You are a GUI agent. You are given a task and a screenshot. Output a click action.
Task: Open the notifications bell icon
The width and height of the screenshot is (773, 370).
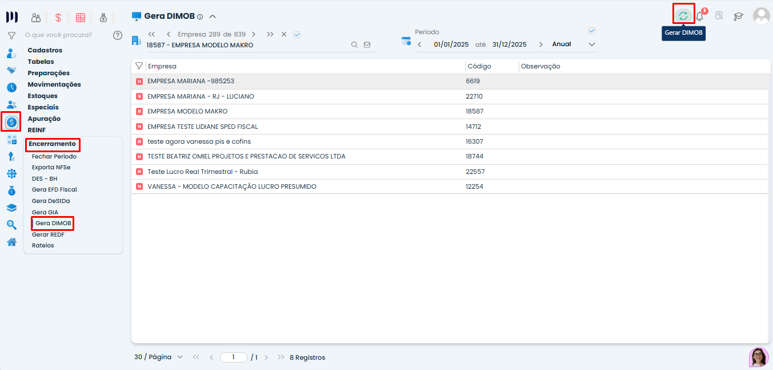click(699, 17)
